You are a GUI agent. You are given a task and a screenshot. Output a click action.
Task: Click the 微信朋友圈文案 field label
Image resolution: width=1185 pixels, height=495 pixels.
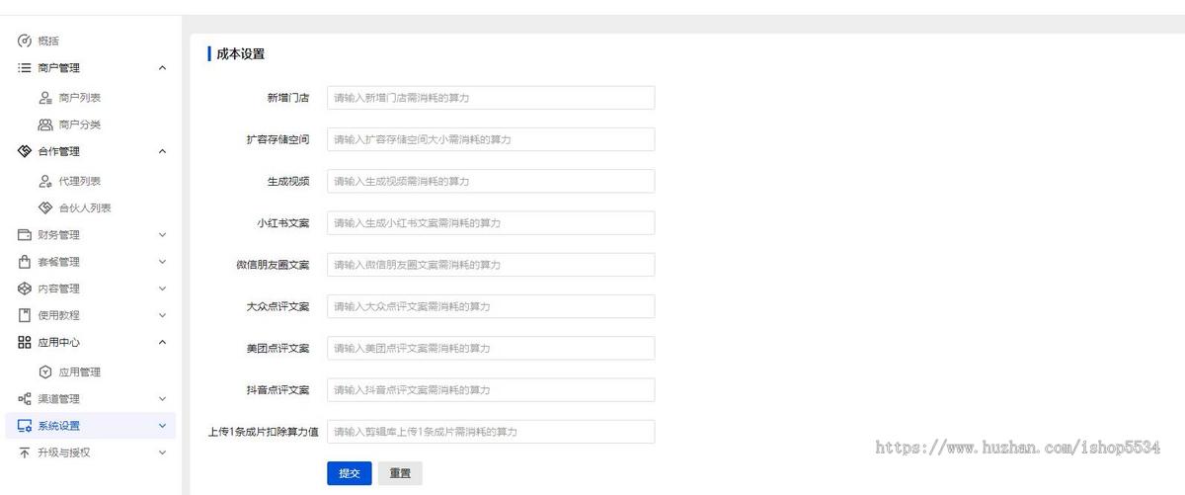point(273,265)
